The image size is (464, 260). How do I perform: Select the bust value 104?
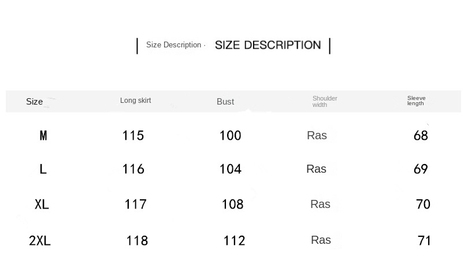point(230,169)
